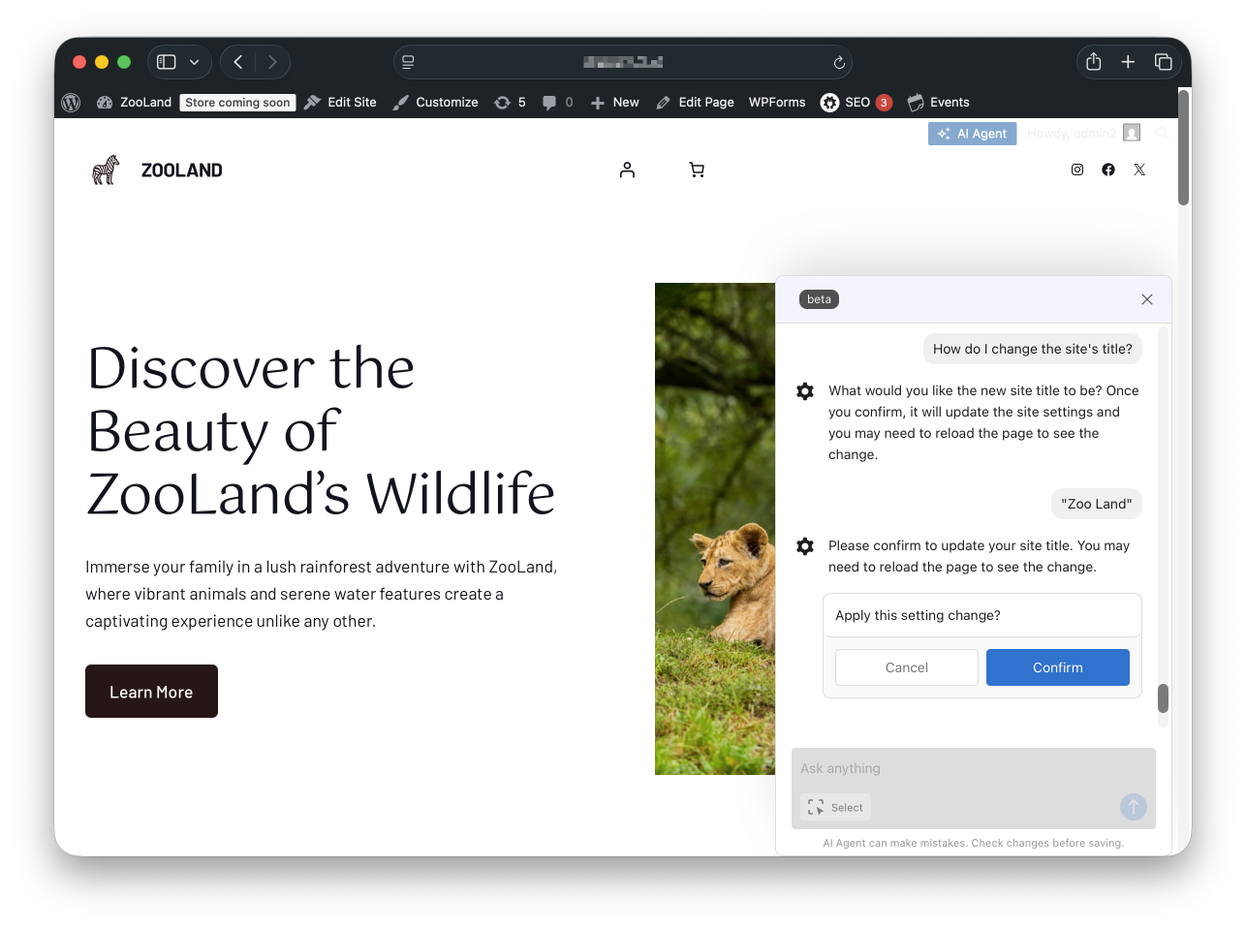
Task: Open the New content menu
Action: [615, 103]
